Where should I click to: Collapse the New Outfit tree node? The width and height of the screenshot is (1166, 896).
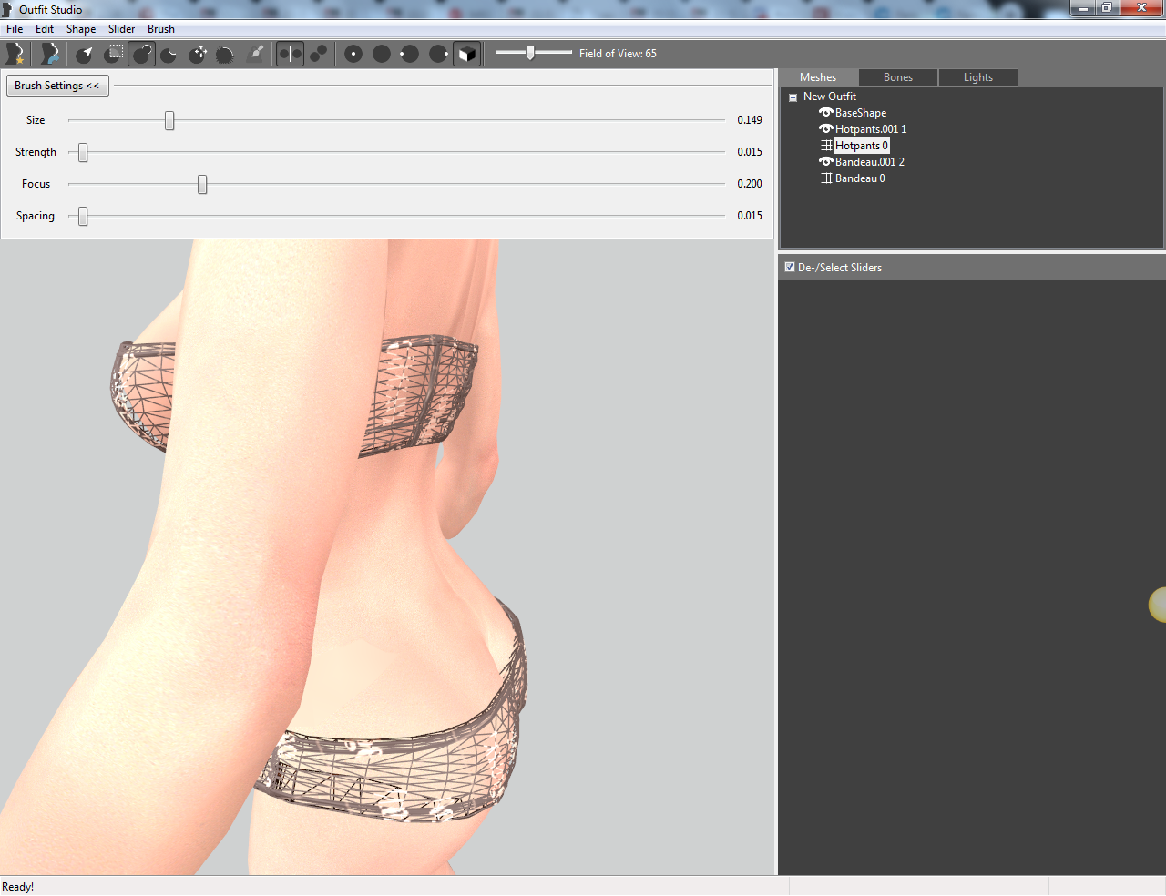(793, 97)
